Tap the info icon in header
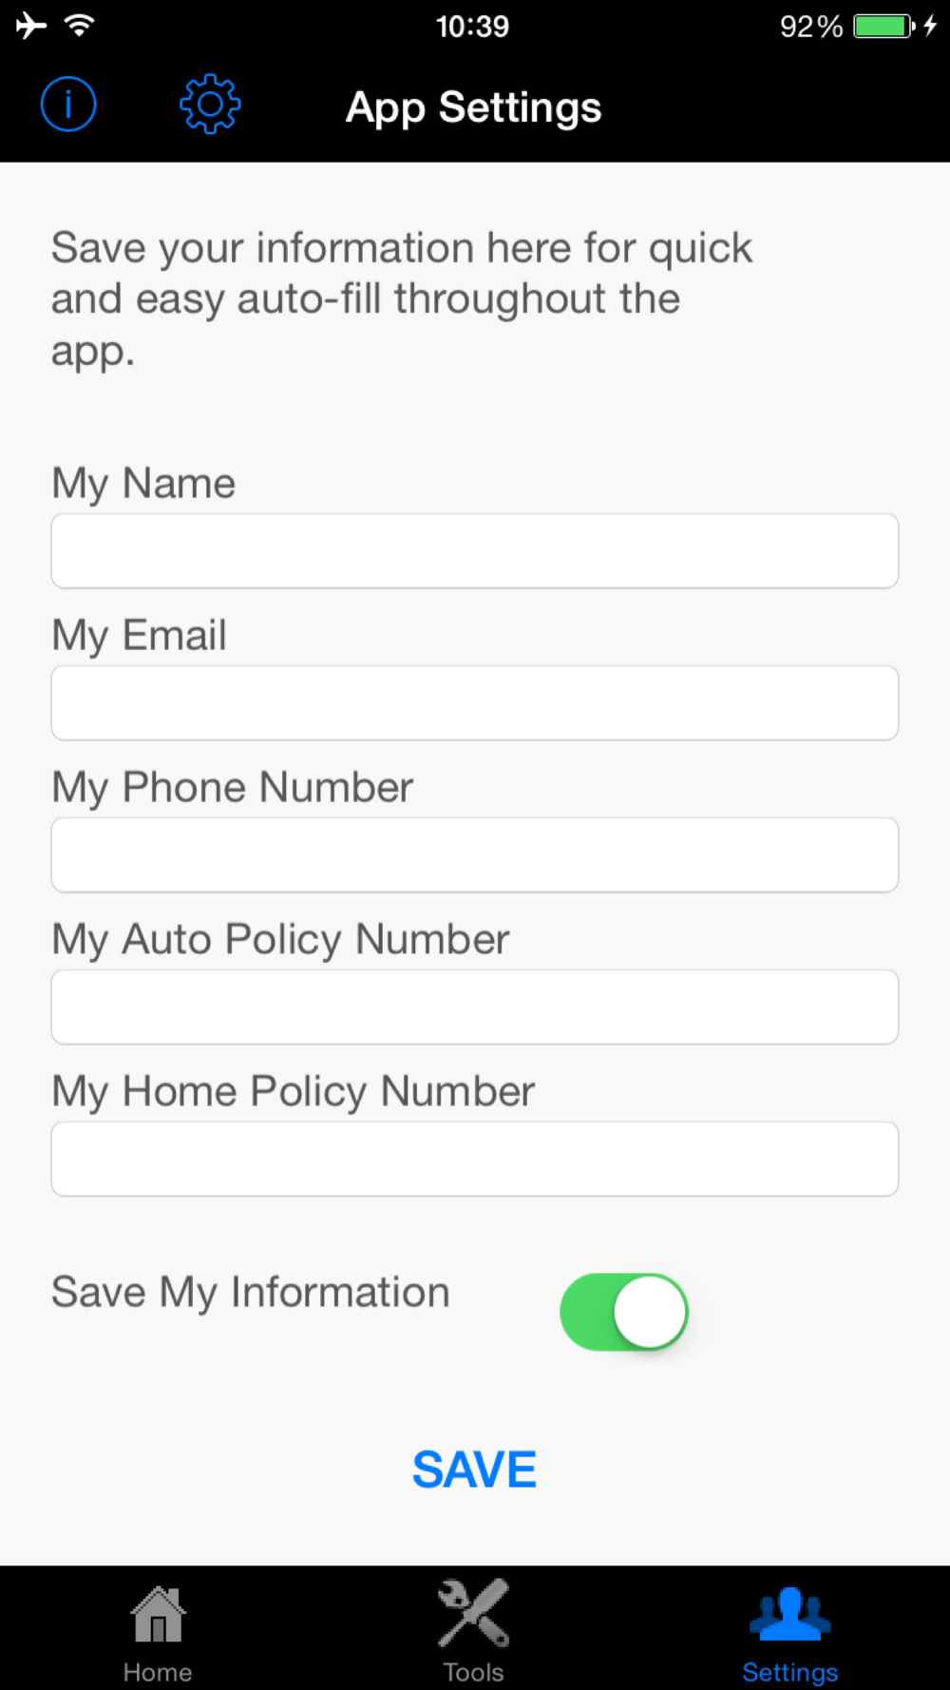Viewport: 950px width, 1690px height. coord(68,105)
